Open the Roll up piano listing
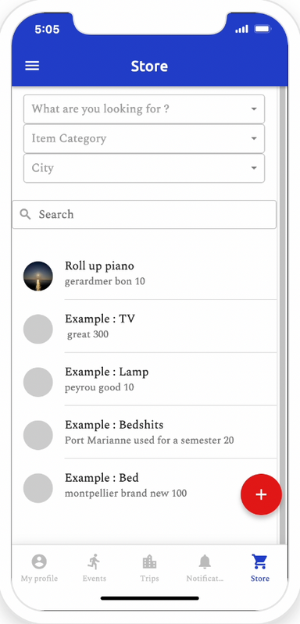The width and height of the screenshot is (300, 624). click(144, 273)
